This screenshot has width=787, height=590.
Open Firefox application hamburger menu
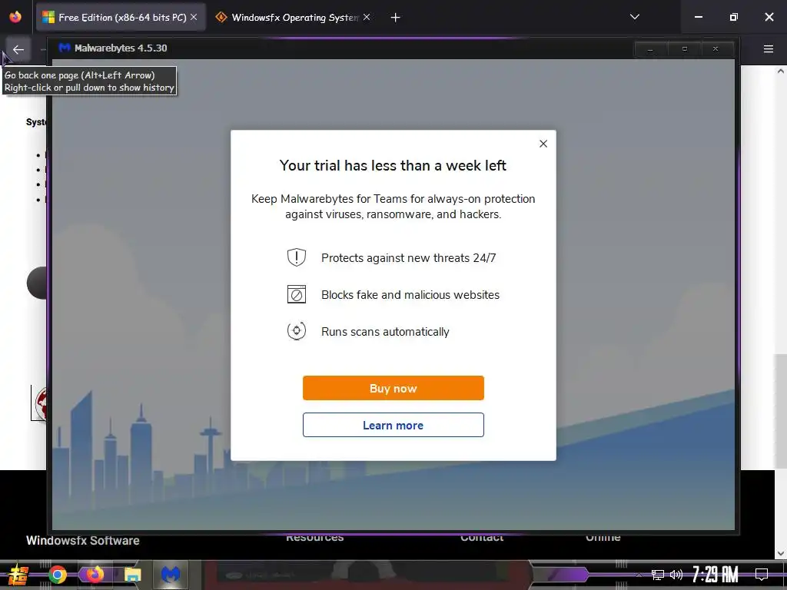coord(769,49)
